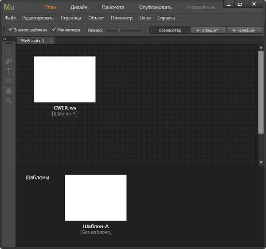This screenshot has width=266, height=249.
Task: Open the Объект menu
Action: point(96,18)
